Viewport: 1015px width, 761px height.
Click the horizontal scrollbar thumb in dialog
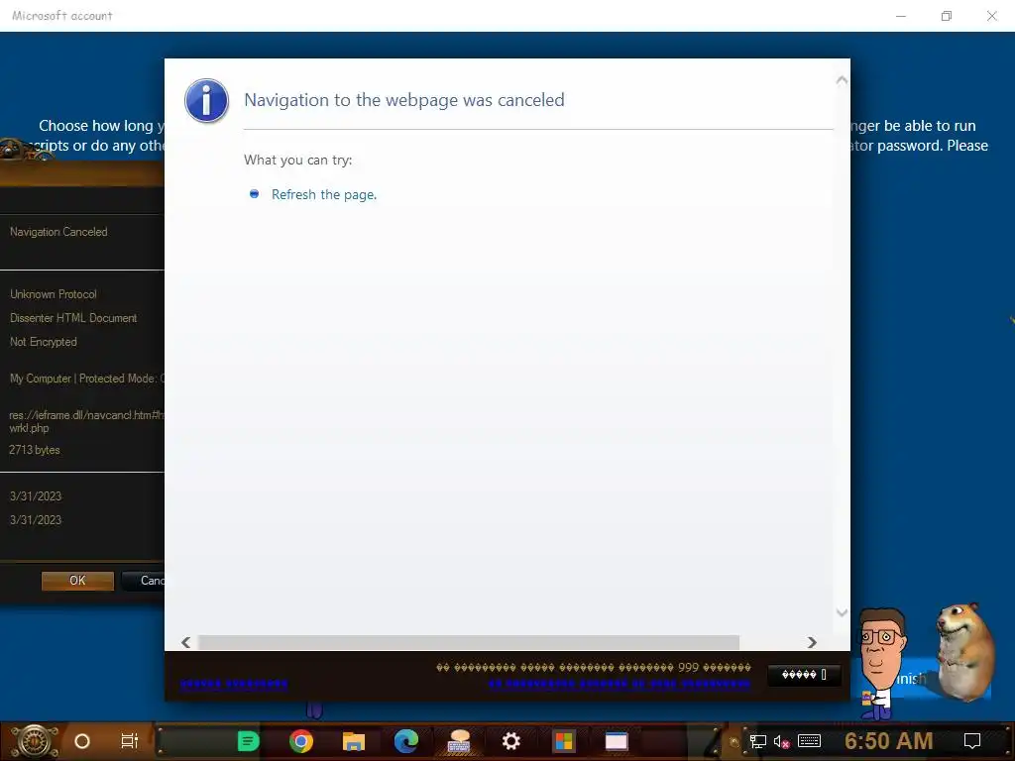click(x=469, y=642)
